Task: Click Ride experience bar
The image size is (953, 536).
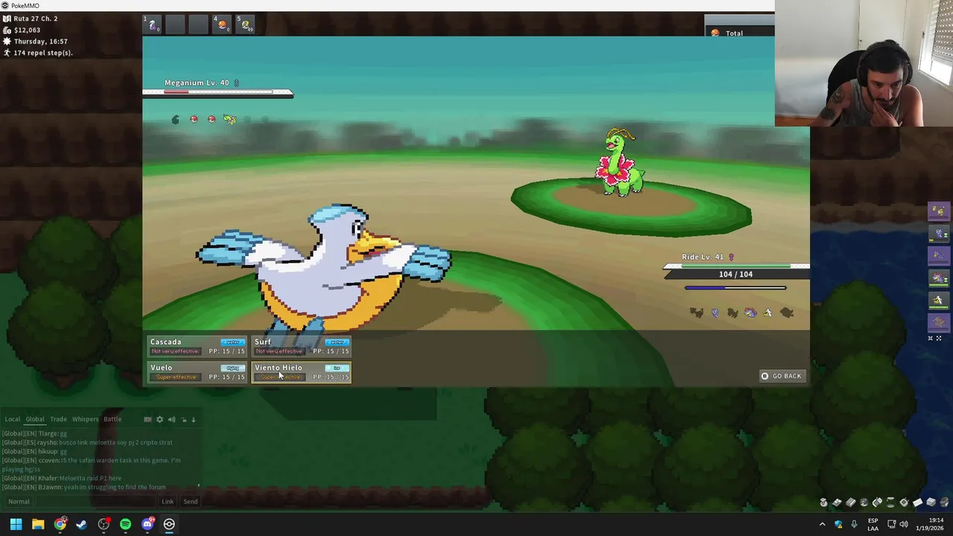Action: 736,288
